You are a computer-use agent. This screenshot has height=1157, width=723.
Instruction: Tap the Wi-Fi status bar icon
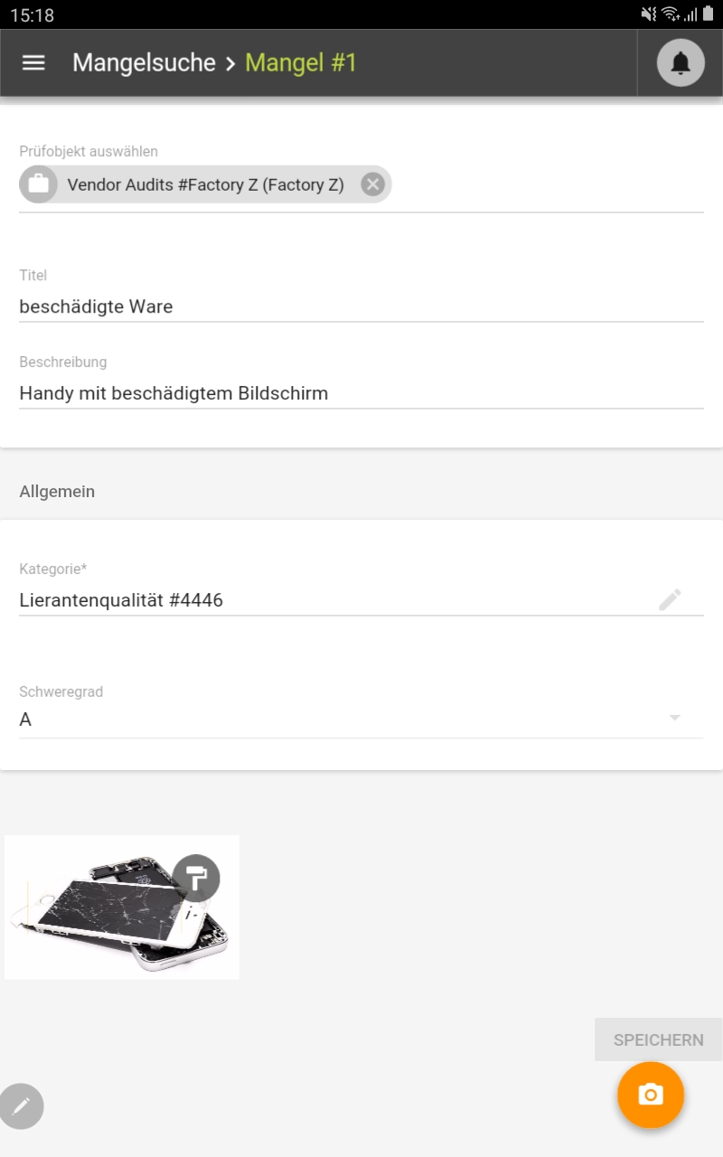click(670, 14)
